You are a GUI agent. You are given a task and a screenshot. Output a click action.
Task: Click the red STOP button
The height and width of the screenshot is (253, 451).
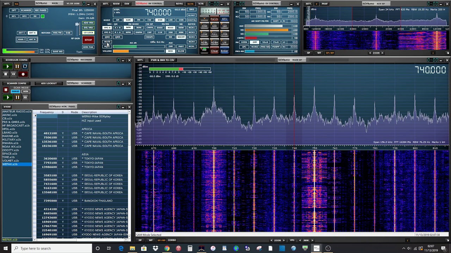88,40
